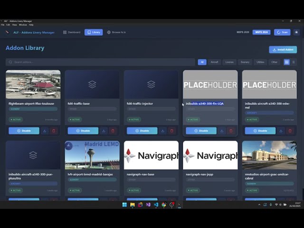304x228 pixels.
Task: Disable inibuilds-a340-300-fin-LQA addon
Action: tap(201, 131)
